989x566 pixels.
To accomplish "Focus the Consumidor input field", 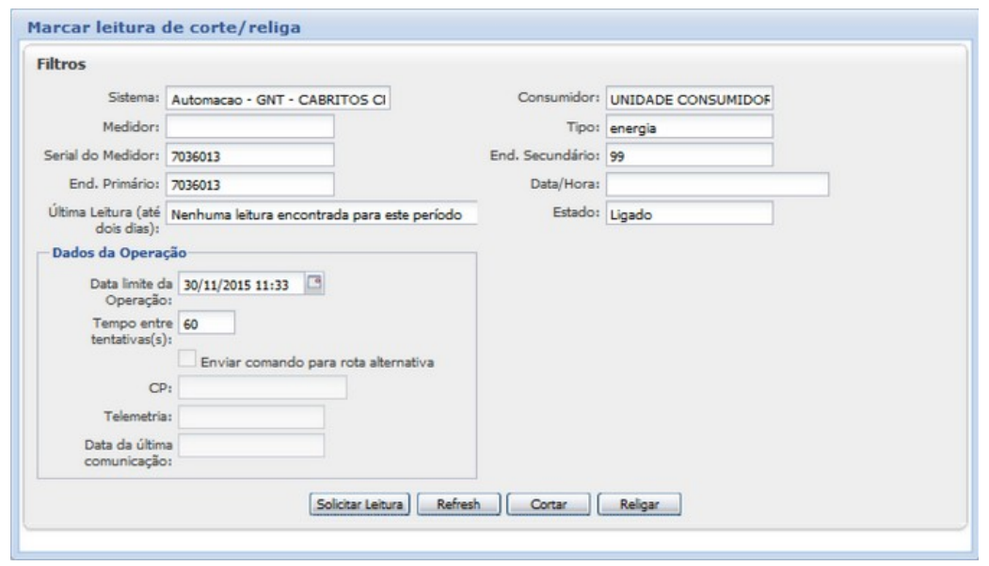I will (688, 99).
